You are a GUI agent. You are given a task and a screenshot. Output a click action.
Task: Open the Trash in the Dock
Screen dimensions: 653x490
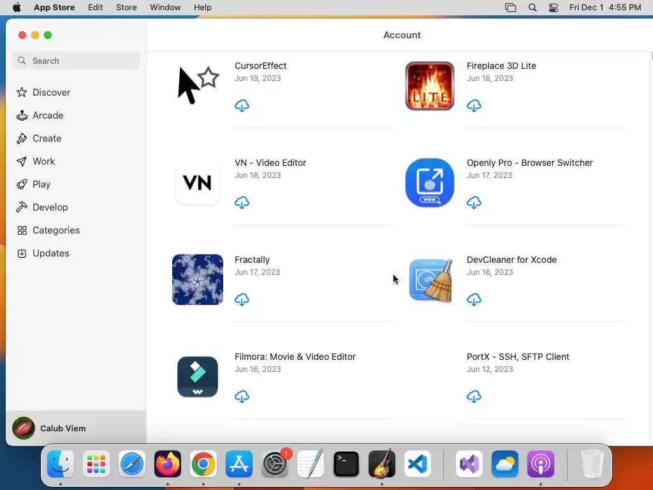pos(592,464)
